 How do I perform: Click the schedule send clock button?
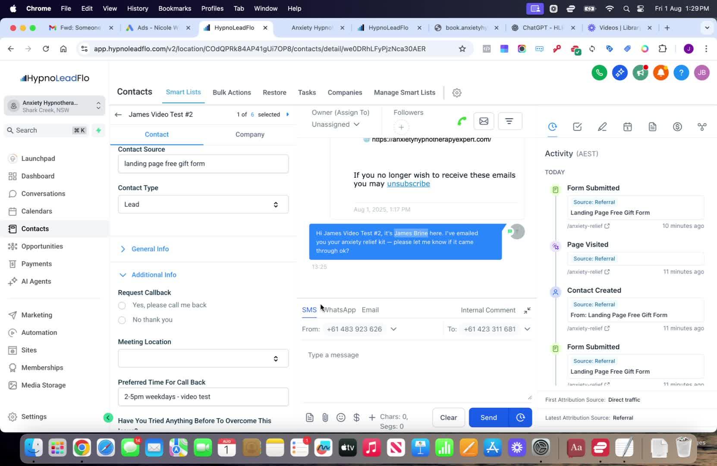coord(520,418)
